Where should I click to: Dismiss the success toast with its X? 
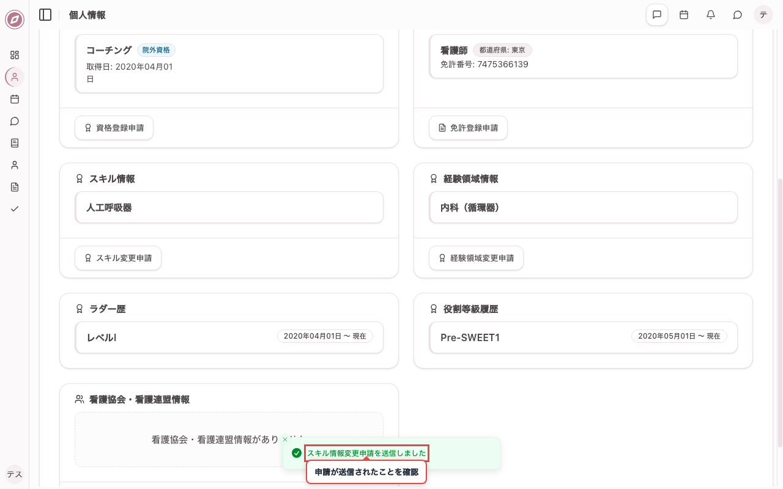click(x=285, y=439)
